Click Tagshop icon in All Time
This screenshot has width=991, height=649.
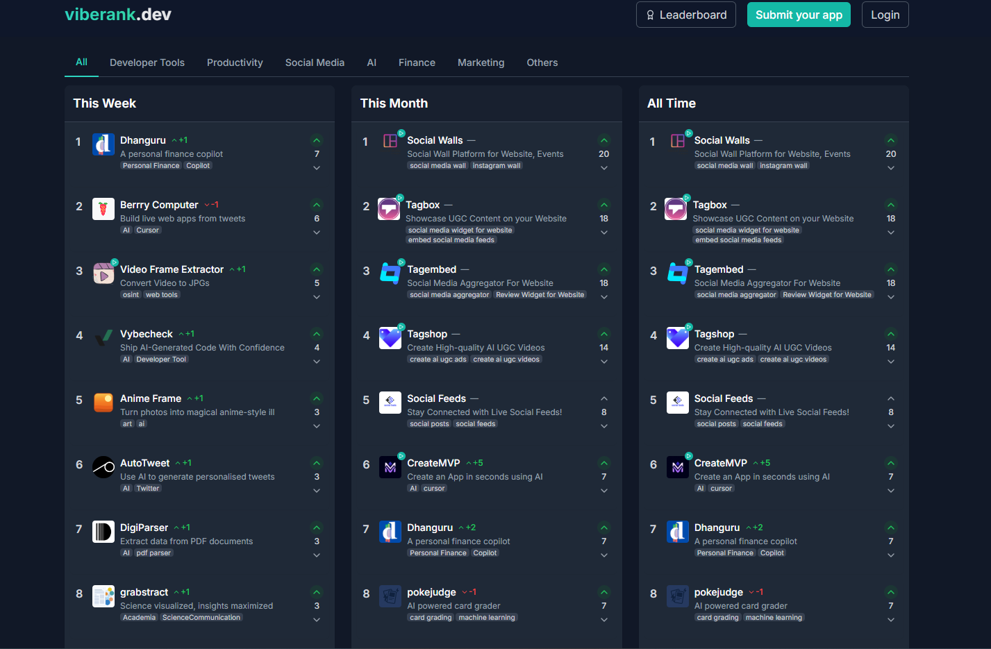(678, 338)
